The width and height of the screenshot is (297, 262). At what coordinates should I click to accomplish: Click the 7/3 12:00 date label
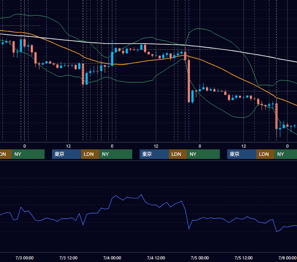69,258
